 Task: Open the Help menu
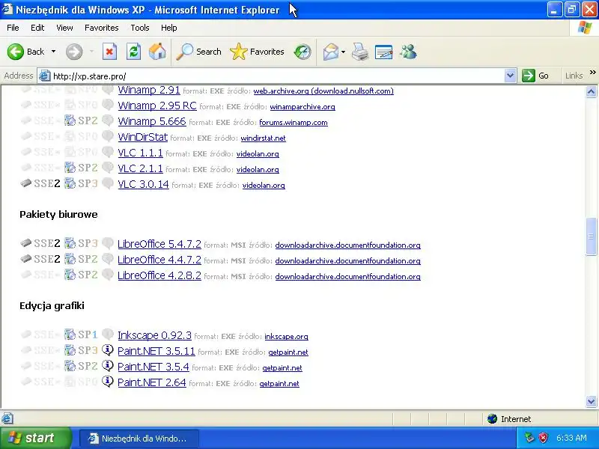[169, 28]
